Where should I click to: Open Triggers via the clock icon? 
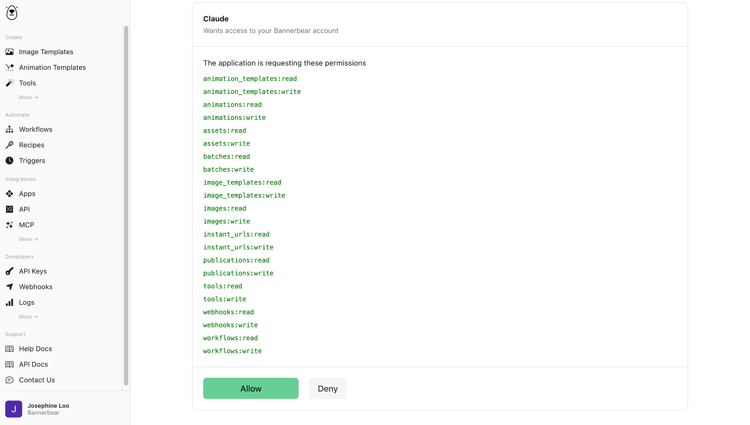pyautogui.click(x=9, y=160)
